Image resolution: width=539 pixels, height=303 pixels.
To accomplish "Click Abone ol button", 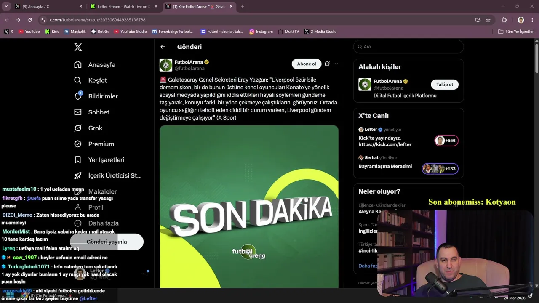I will click(x=307, y=64).
